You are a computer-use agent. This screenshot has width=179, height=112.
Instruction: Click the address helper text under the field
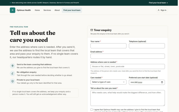[x=126, y=72]
